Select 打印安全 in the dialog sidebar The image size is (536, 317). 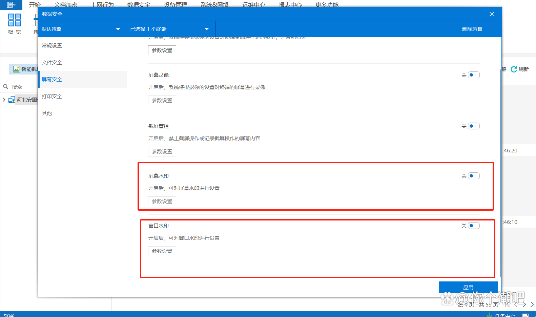tap(82, 96)
